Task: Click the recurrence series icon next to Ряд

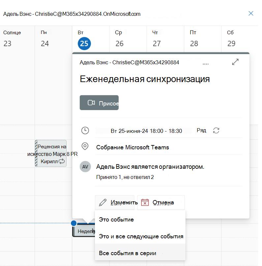Action: click(x=216, y=131)
